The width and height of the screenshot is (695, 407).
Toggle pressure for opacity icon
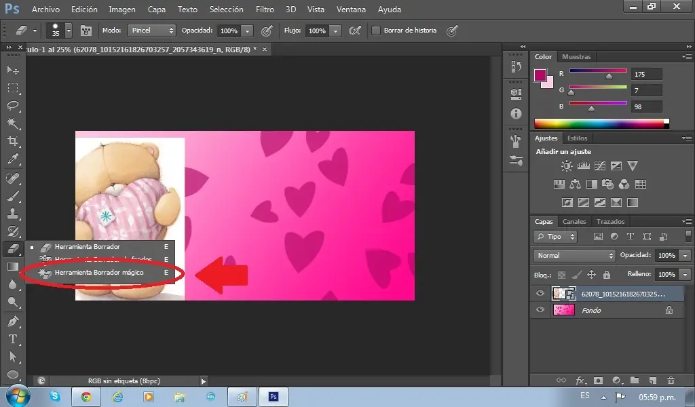click(x=266, y=31)
